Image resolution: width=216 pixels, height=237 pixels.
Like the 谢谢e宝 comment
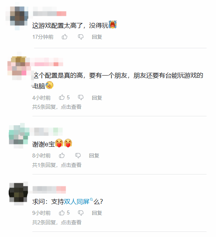pos(62,155)
